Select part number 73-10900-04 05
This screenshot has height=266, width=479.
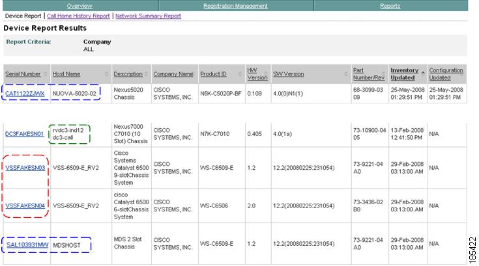click(x=370, y=134)
